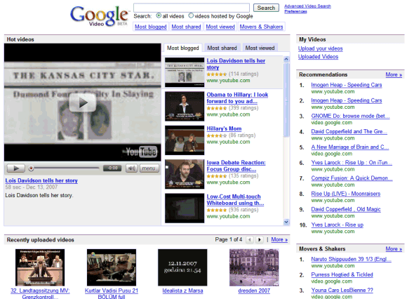Open 'Upload your videos' link
This screenshot has height=299, width=407.
[320, 48]
